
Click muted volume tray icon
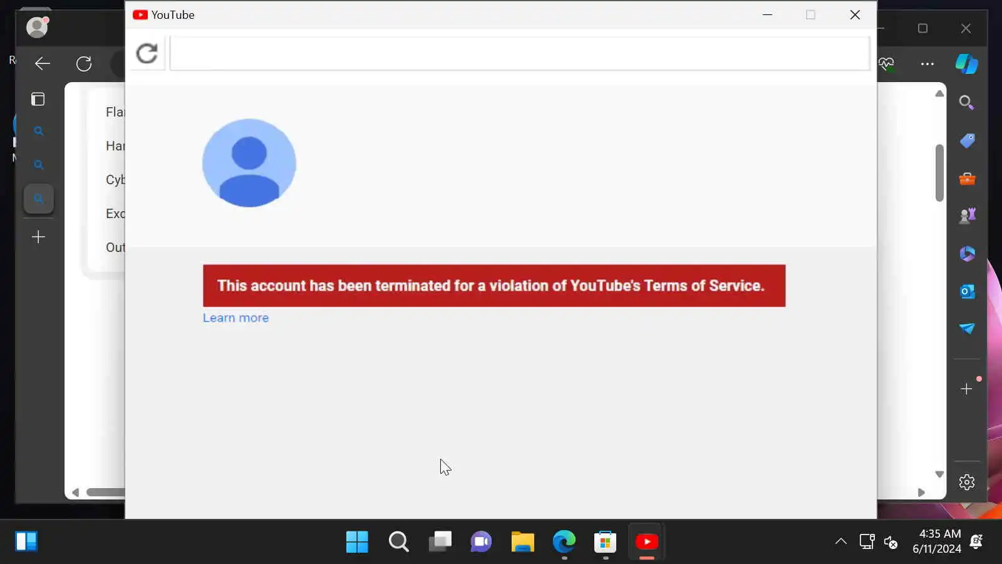click(891, 541)
